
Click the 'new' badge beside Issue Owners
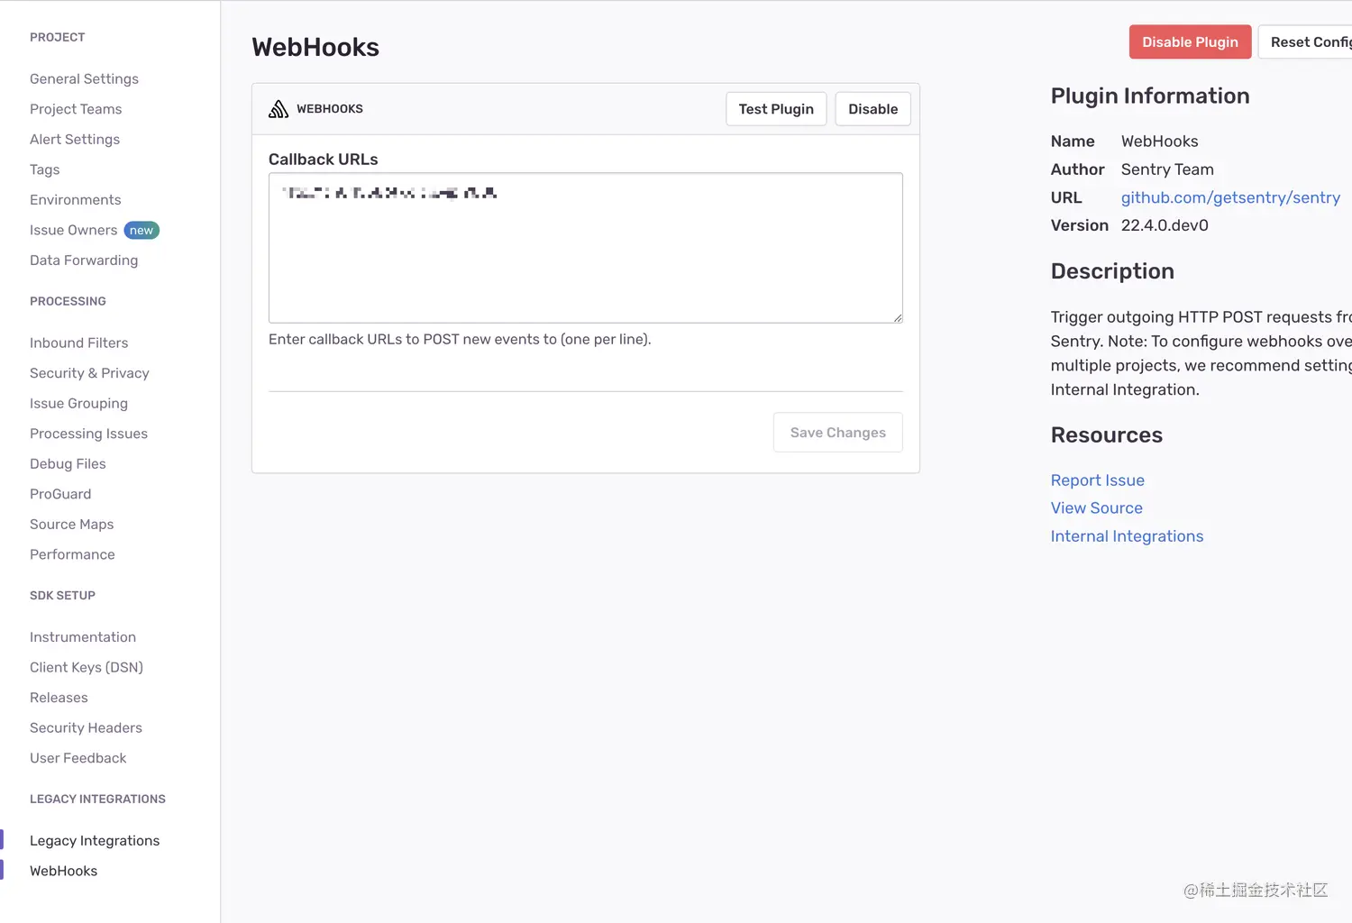coord(142,231)
